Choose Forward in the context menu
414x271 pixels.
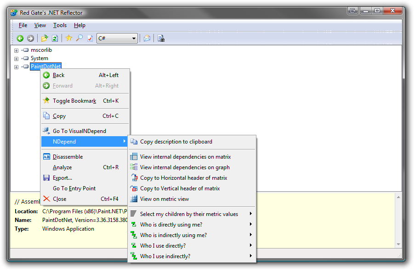(x=85, y=86)
